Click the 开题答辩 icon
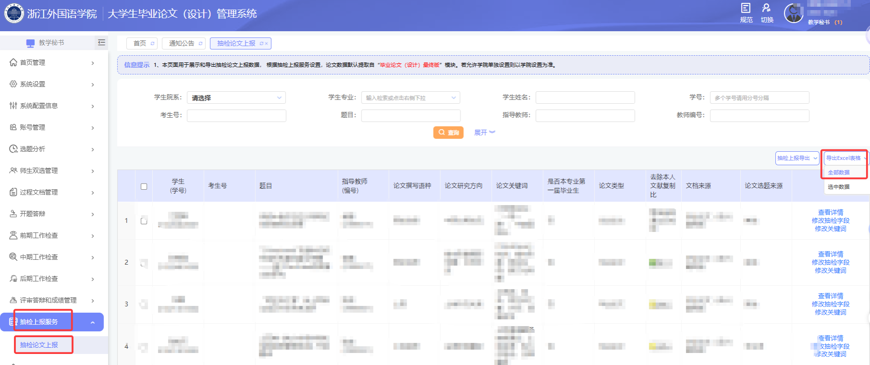The height and width of the screenshot is (365, 870). 13,214
